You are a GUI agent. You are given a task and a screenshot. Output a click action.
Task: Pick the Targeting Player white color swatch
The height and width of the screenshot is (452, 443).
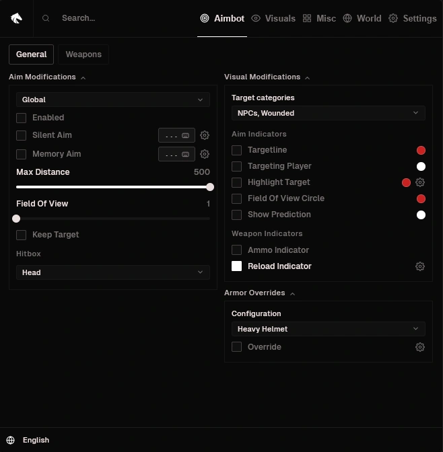pyautogui.click(x=421, y=166)
